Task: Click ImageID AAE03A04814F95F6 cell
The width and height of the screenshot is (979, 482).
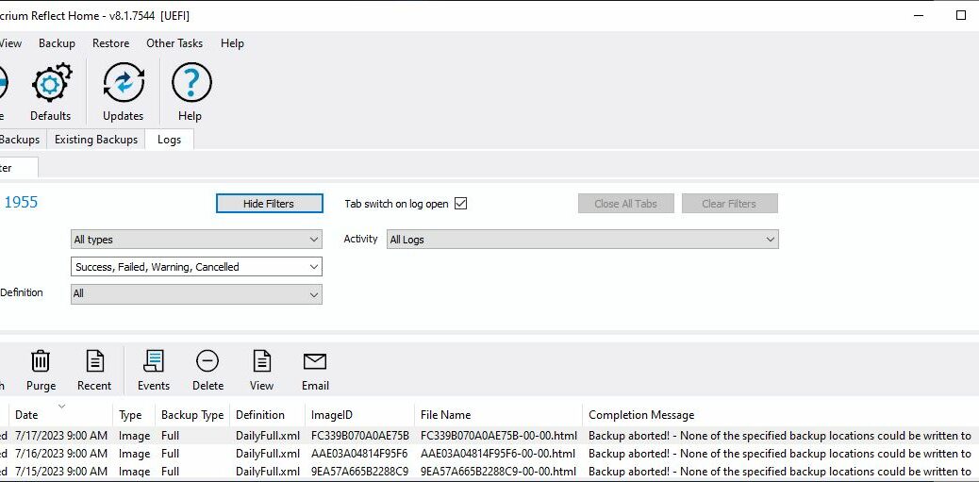Action: coord(359,454)
